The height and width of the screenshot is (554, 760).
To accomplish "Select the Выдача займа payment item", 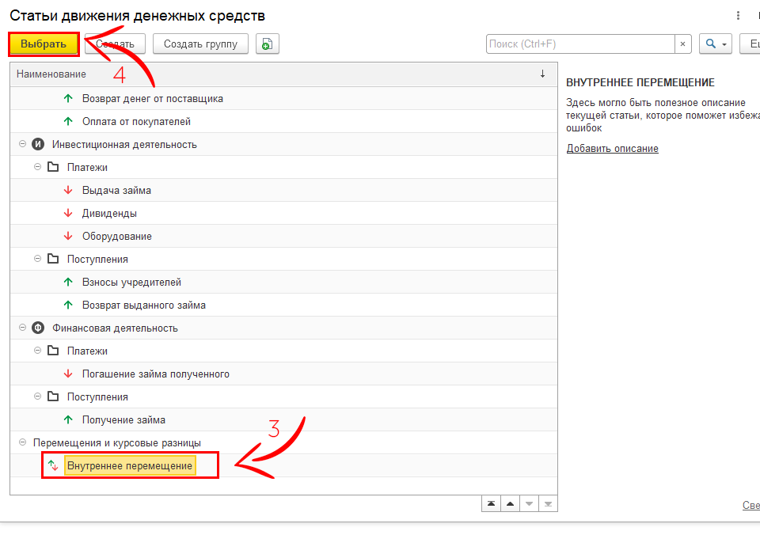I will pyautogui.click(x=116, y=191).
